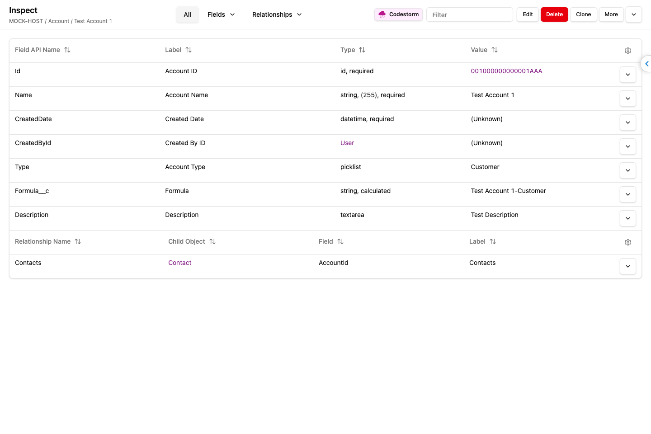
Task: Click the Clone button
Action: (583, 14)
